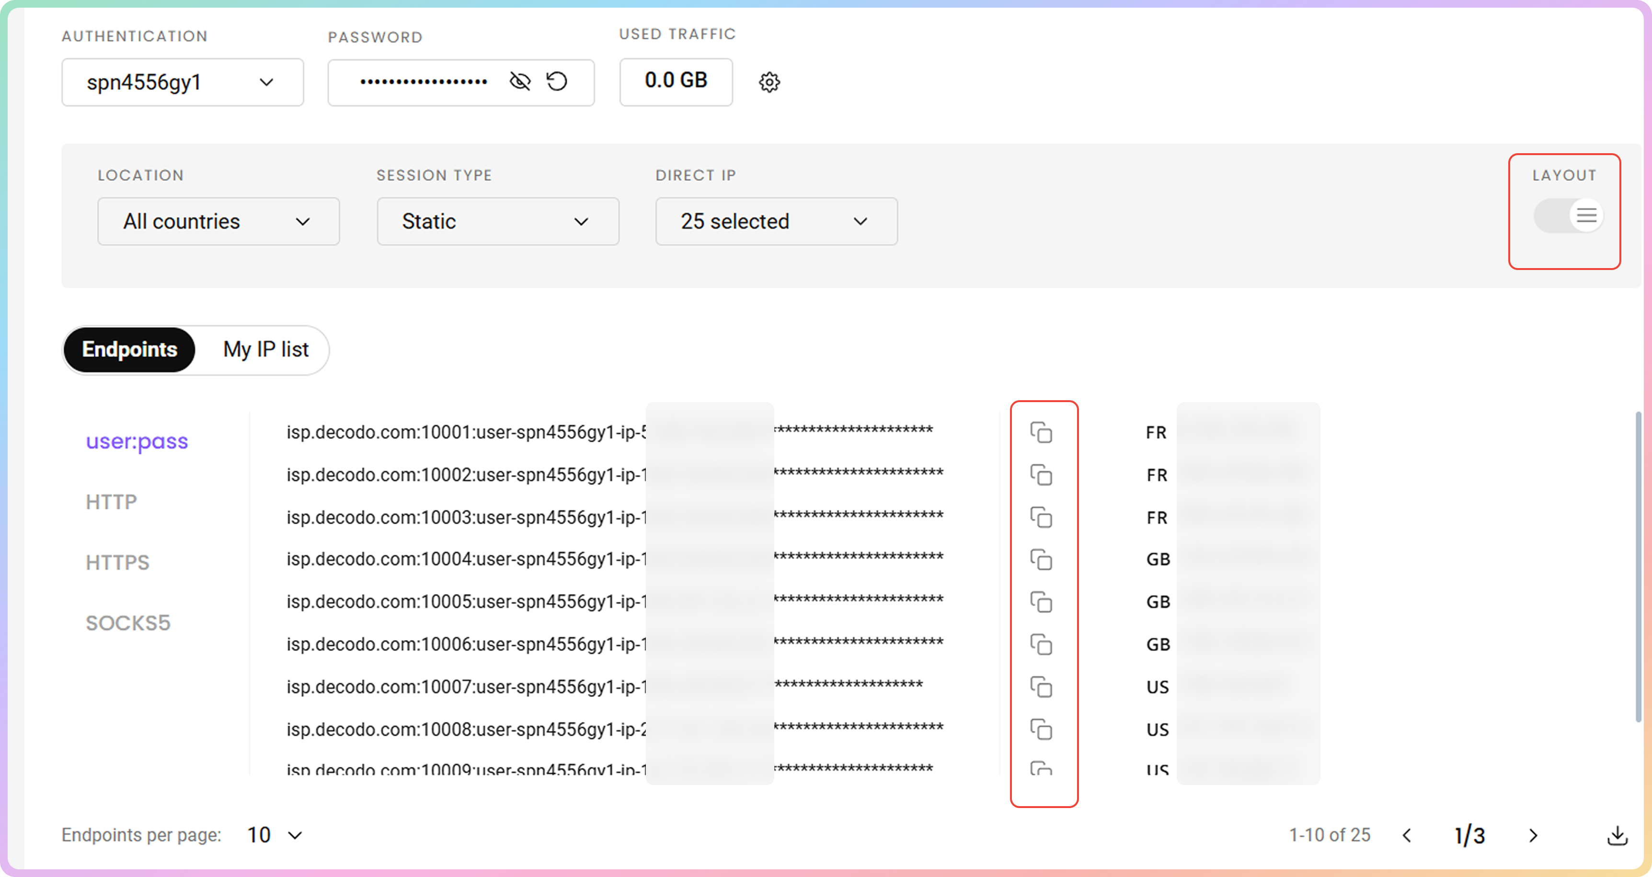Screen dimensions: 1652x877
Task: Toggle password visibility with the eye icon
Action: (x=519, y=81)
